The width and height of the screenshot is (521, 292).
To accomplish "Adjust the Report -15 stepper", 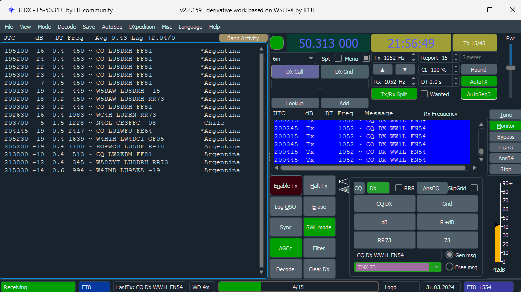I will coord(456,58).
